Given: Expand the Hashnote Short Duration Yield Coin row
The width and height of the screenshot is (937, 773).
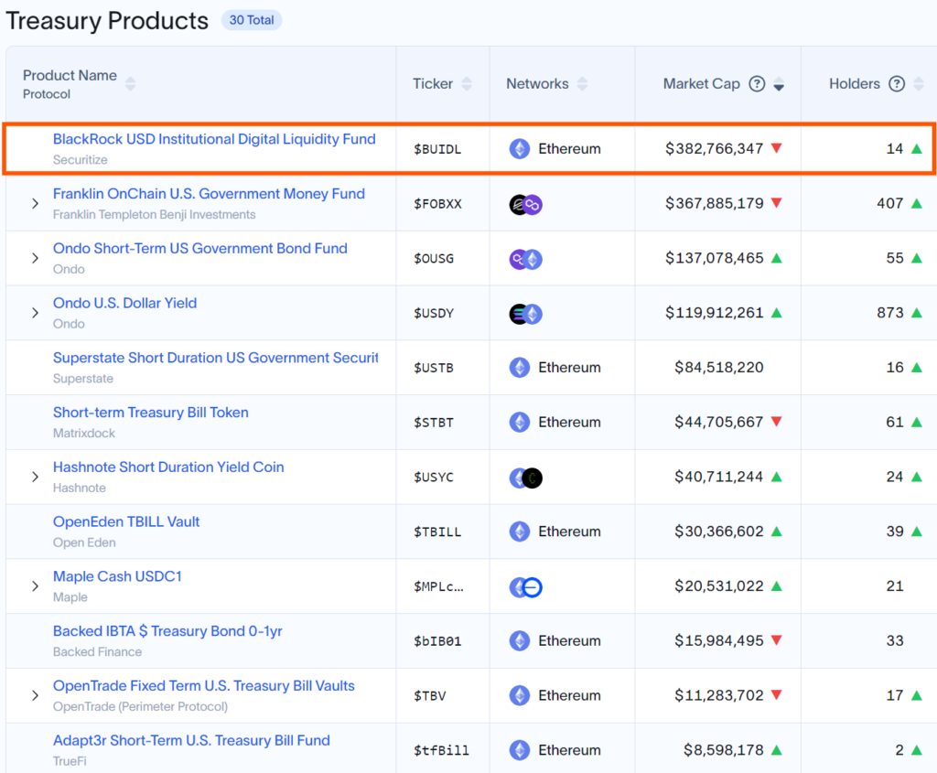Looking at the screenshot, I should coord(35,478).
